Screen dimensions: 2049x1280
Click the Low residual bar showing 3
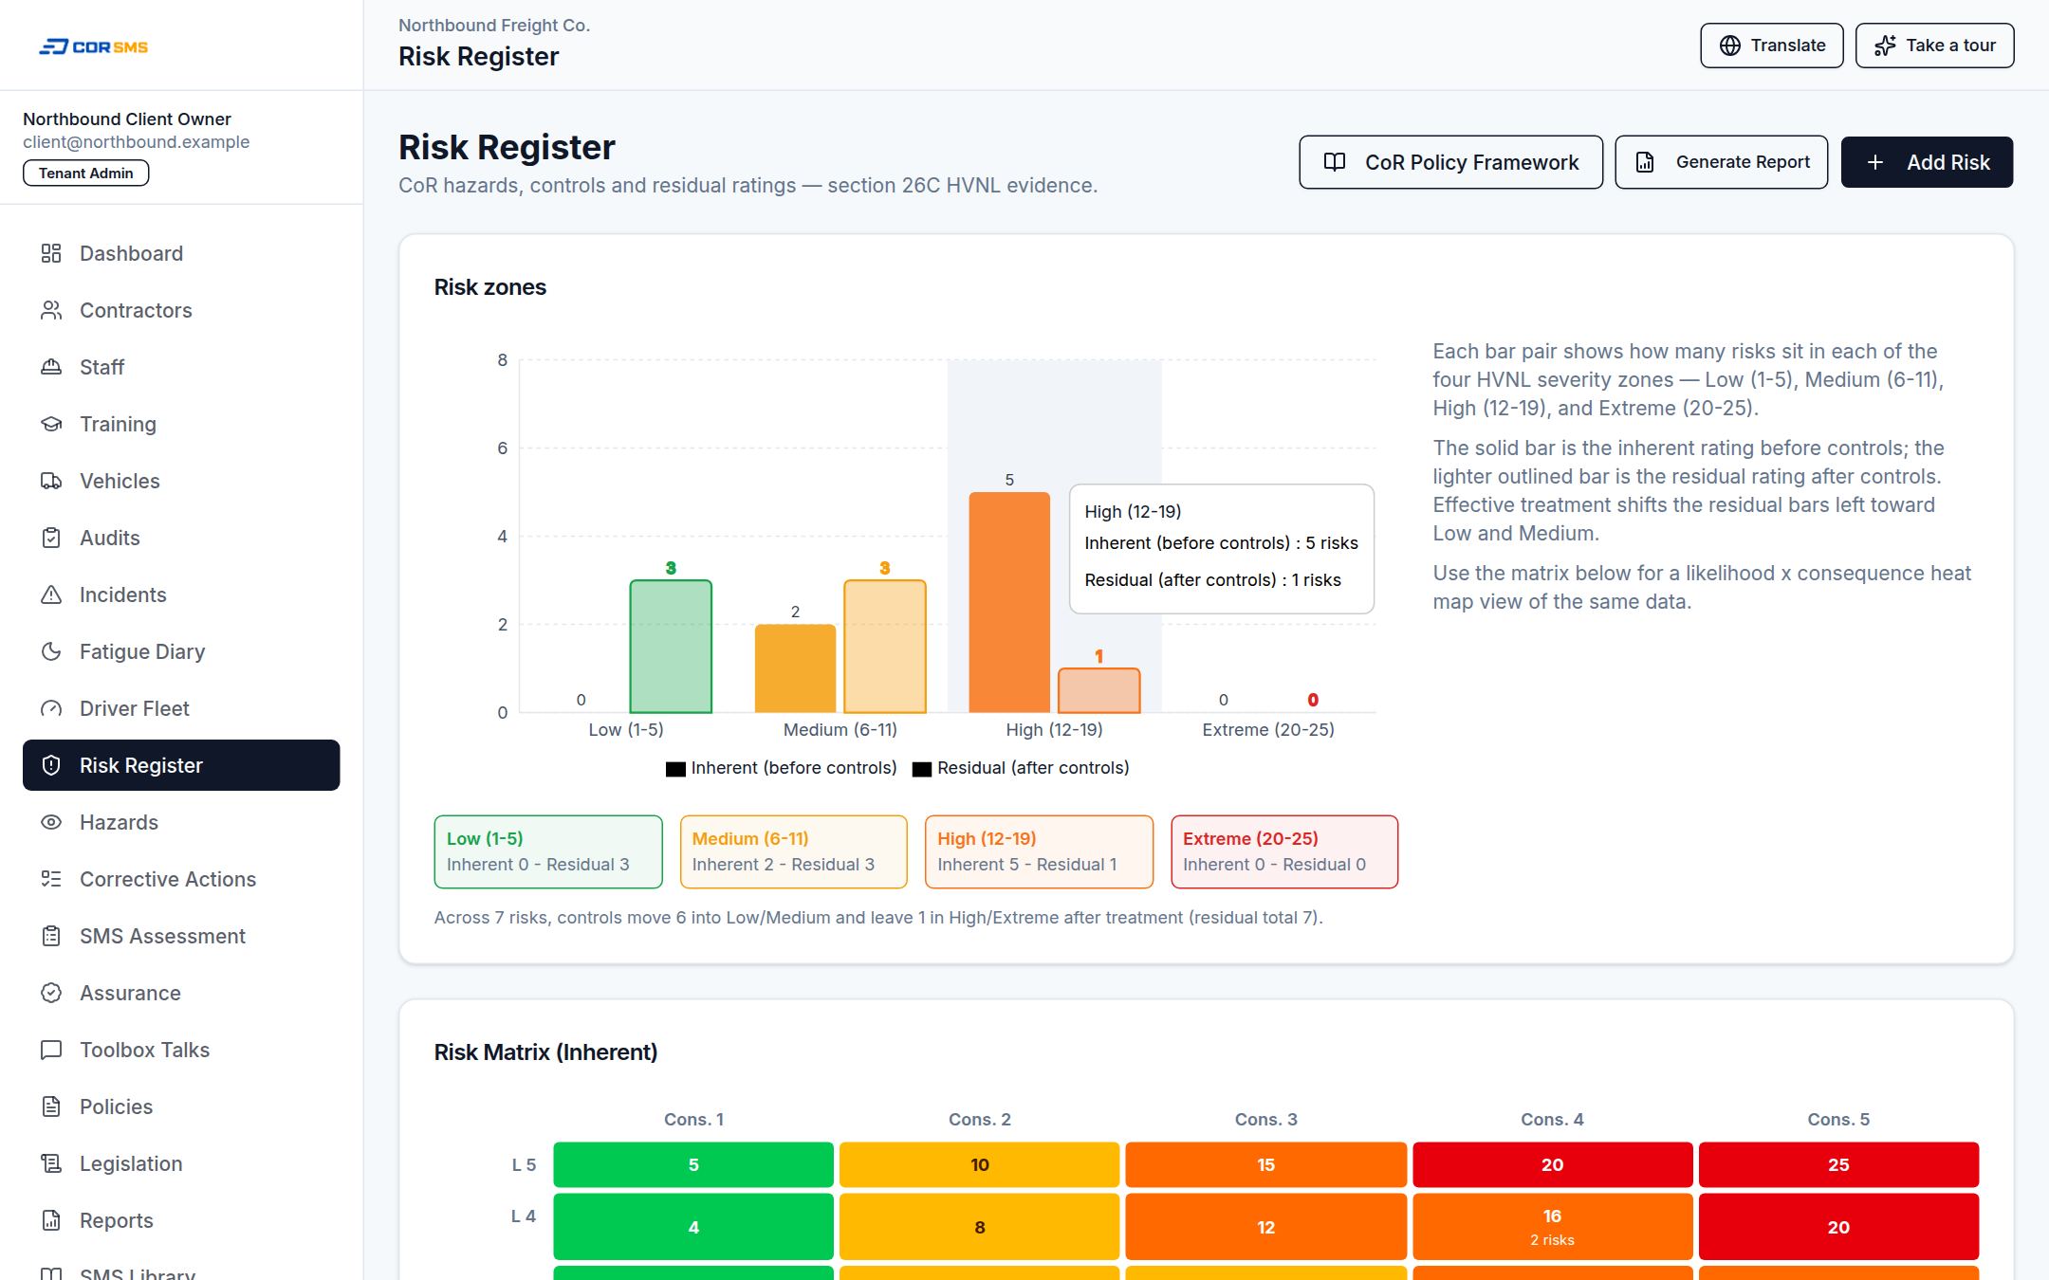click(x=671, y=647)
